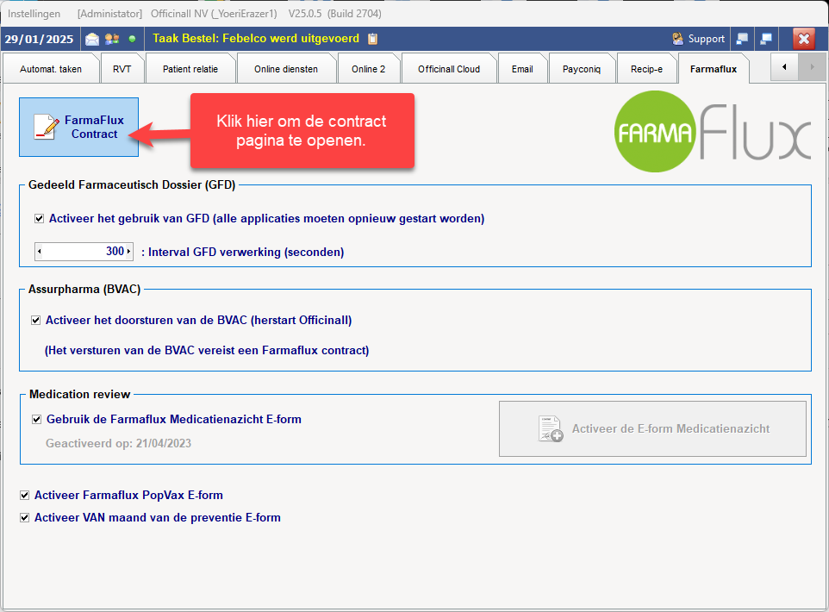This screenshot has height=612, width=829.
Task: Open the FarmaFlux Contract page
Action: 78,128
